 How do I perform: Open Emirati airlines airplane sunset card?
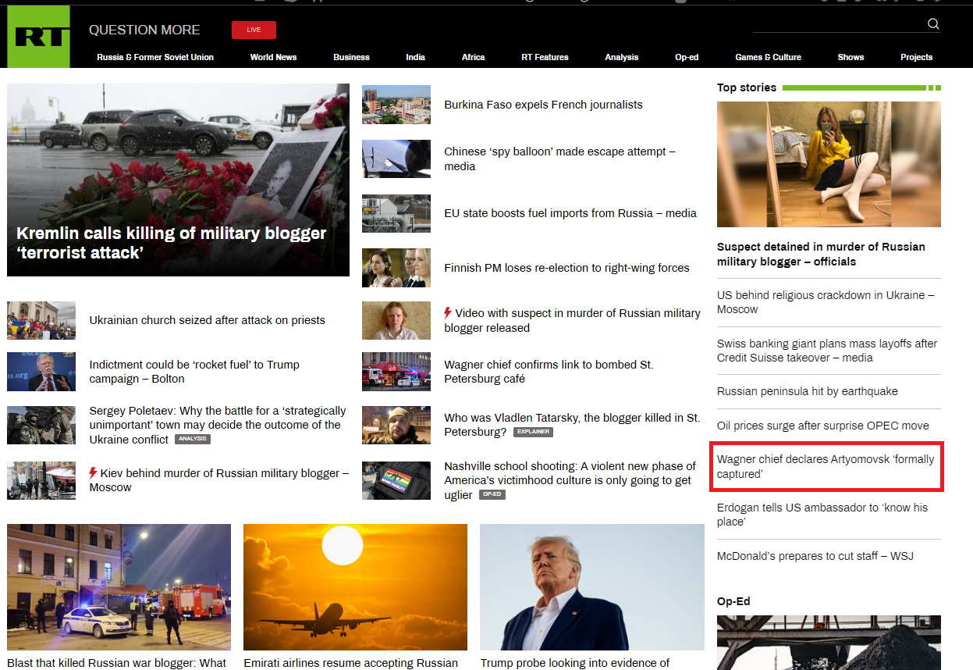(x=355, y=587)
